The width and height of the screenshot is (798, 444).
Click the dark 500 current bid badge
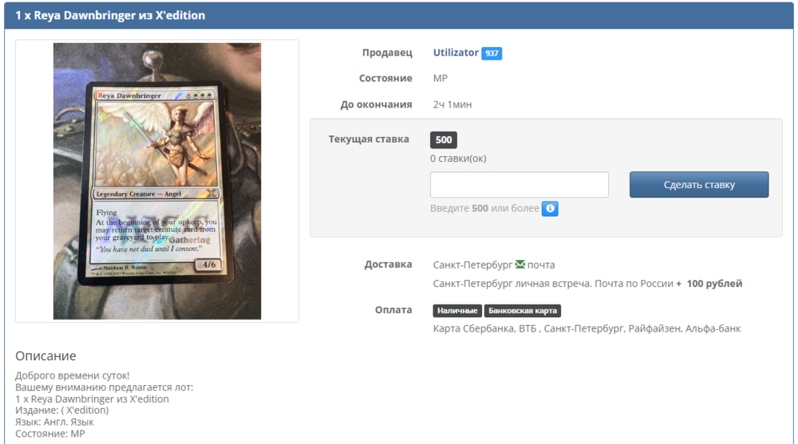pyautogui.click(x=444, y=140)
